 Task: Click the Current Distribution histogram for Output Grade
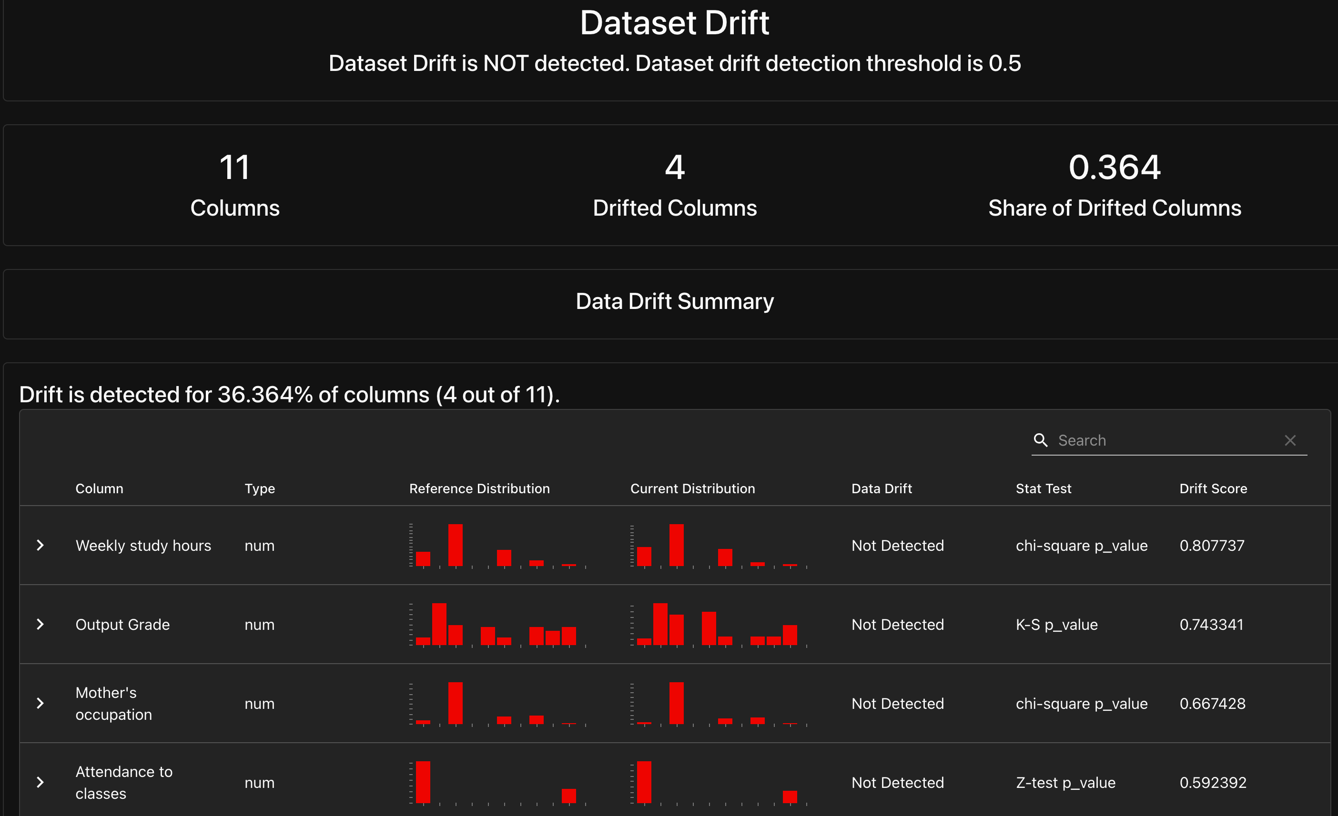720,624
